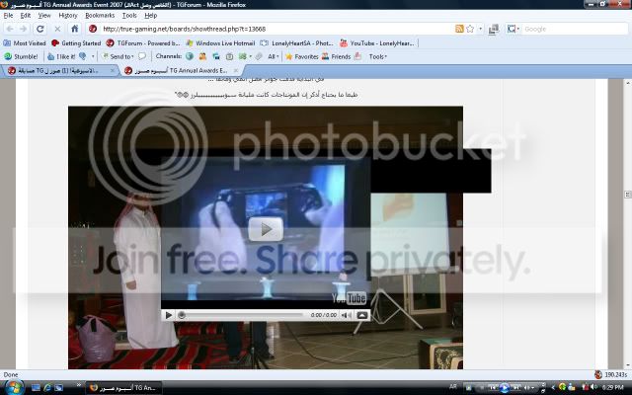Open the Bookmarks menu
632x395 pixels.
tap(100, 16)
